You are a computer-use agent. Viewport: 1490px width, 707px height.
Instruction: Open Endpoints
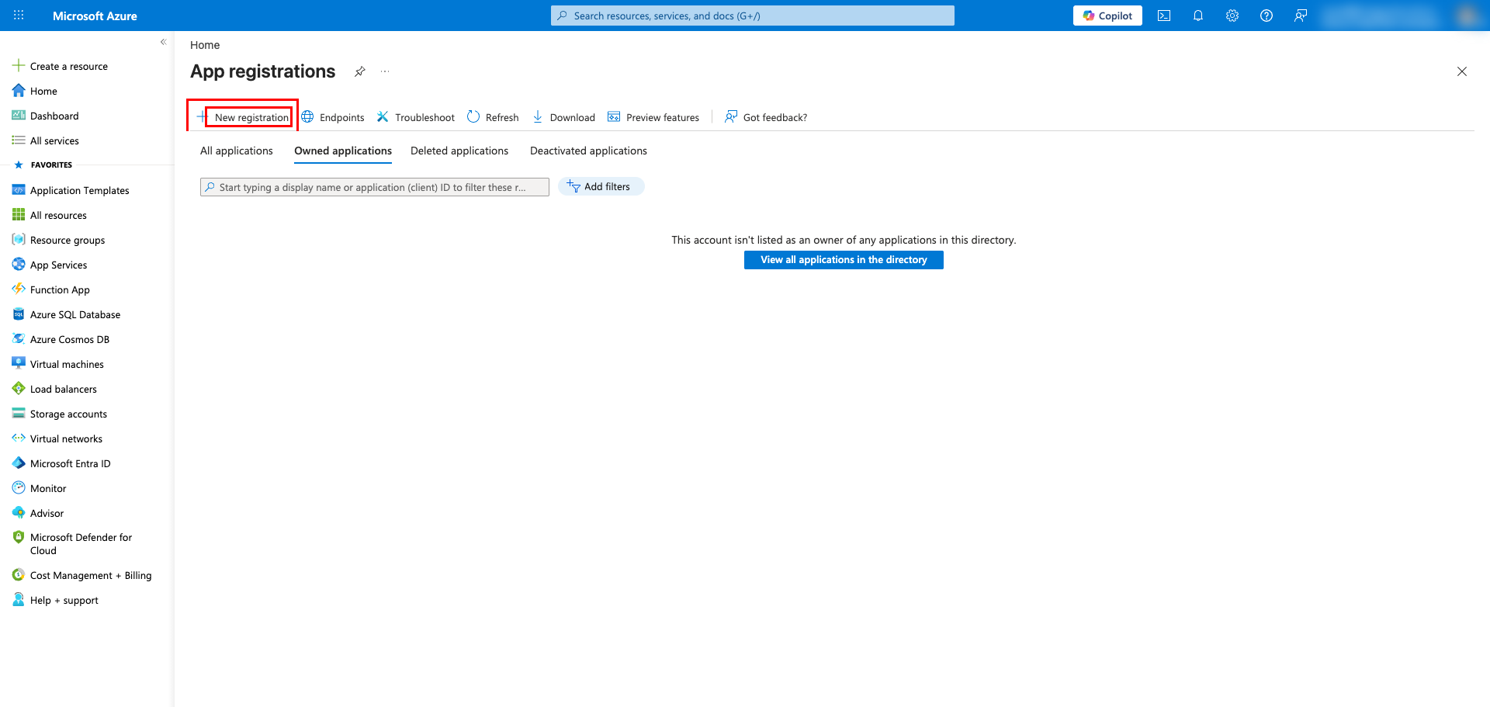[x=333, y=117]
